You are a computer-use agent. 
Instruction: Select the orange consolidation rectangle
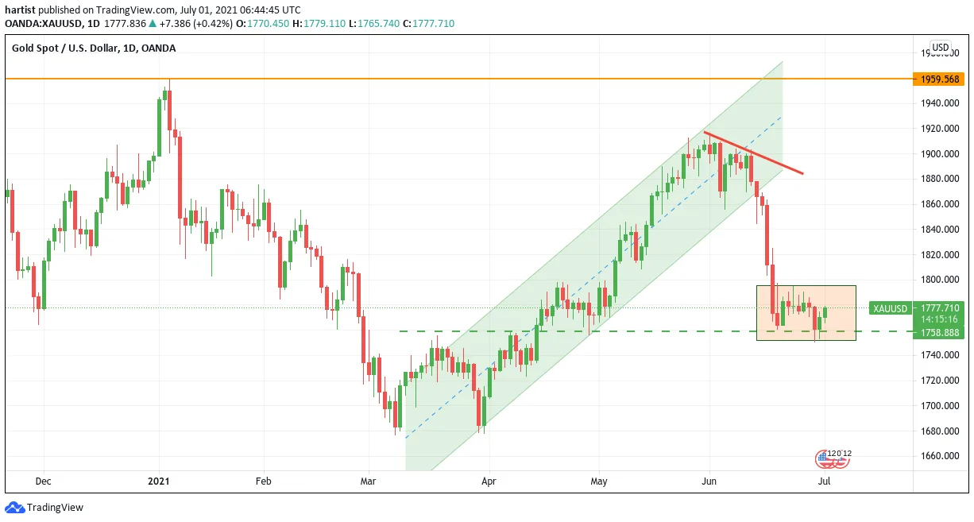point(806,313)
